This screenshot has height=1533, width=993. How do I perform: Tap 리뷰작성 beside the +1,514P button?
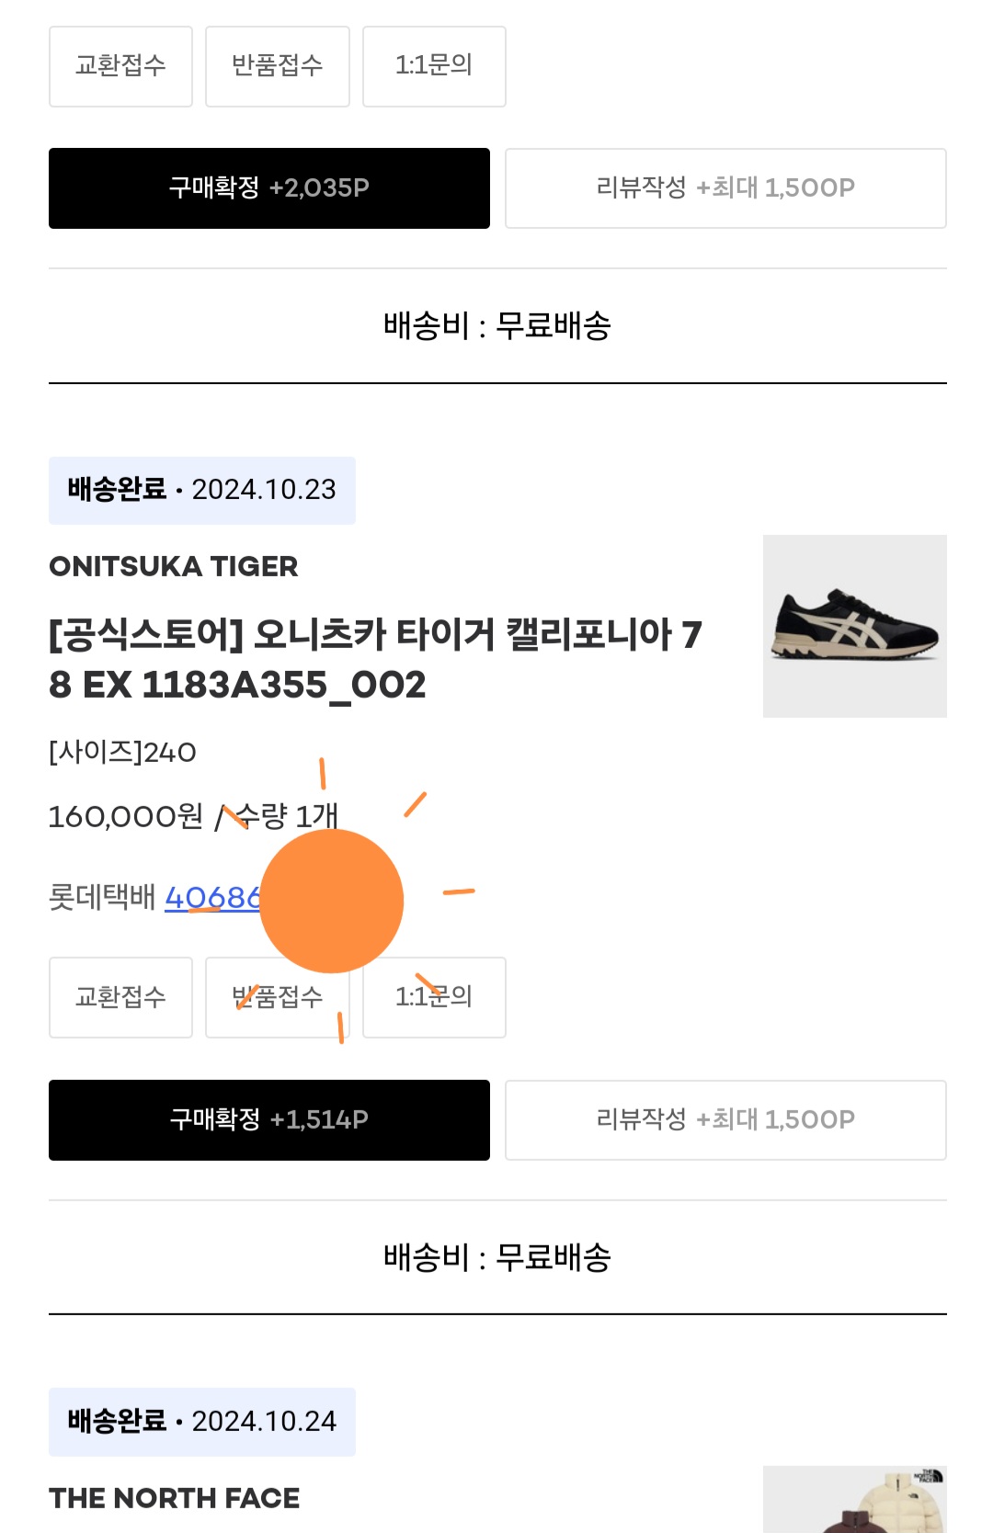click(725, 1119)
